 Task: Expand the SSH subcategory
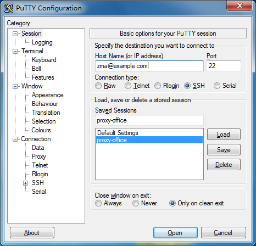pos(25,183)
